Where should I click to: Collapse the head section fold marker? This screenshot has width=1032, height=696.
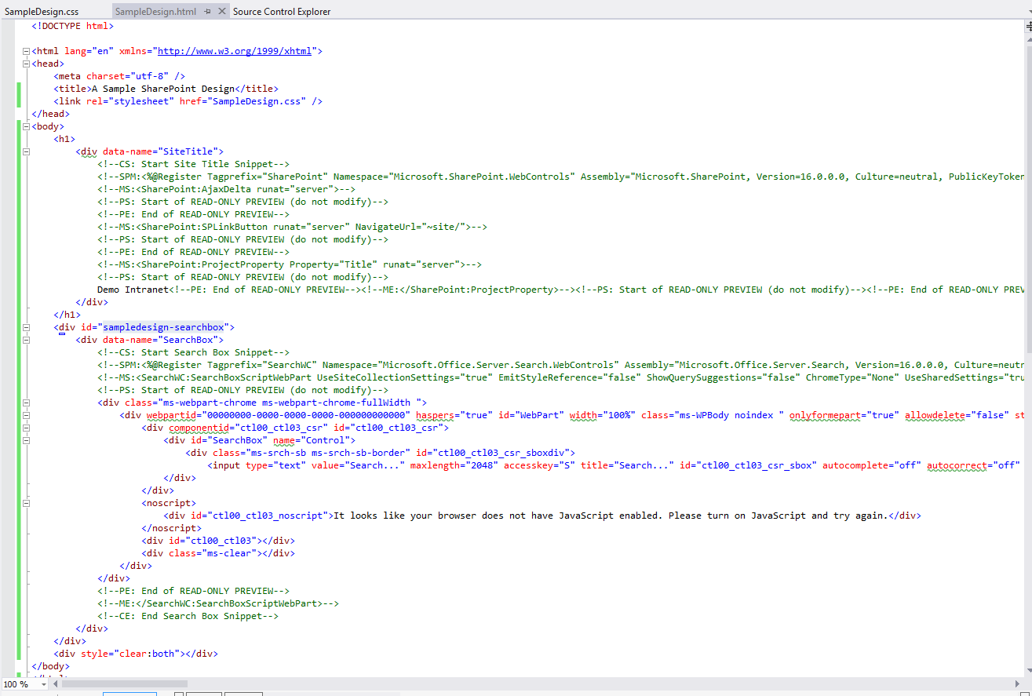[26, 64]
